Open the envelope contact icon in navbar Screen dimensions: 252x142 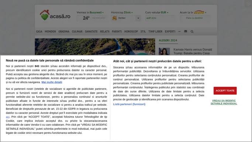pyautogui.click(x=186, y=31)
